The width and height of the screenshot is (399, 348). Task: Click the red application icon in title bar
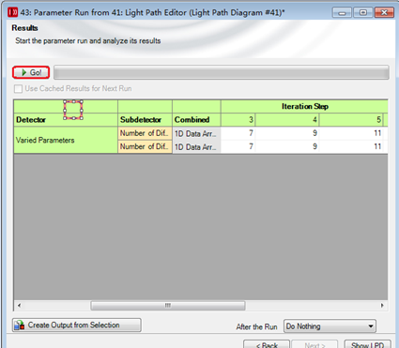click(13, 12)
